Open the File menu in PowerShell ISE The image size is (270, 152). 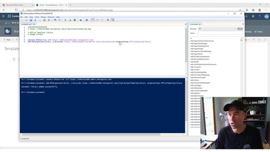pos(22,17)
